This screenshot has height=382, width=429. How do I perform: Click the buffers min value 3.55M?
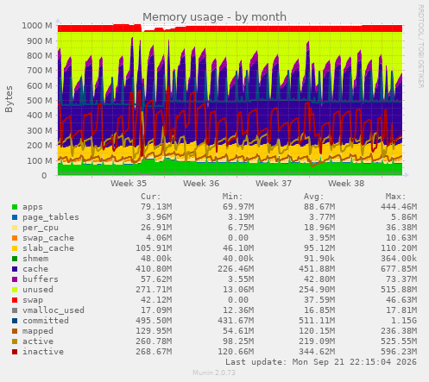pos(241,279)
